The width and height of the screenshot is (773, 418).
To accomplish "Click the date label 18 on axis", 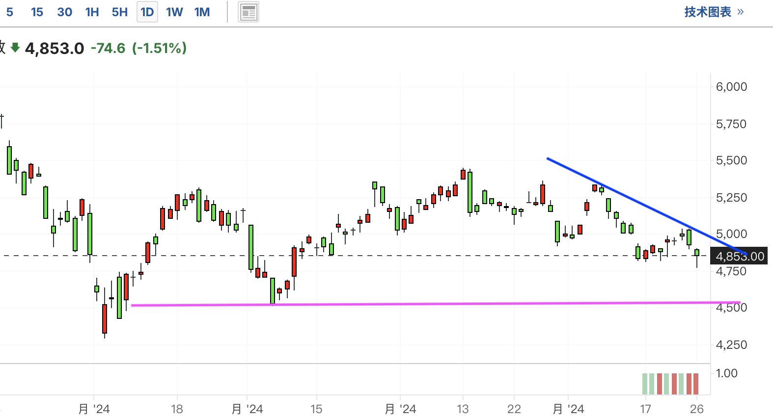I will 177,409.
